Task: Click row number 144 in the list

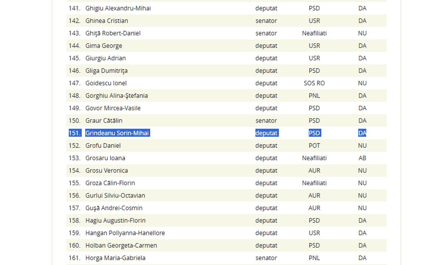Action: [74, 46]
